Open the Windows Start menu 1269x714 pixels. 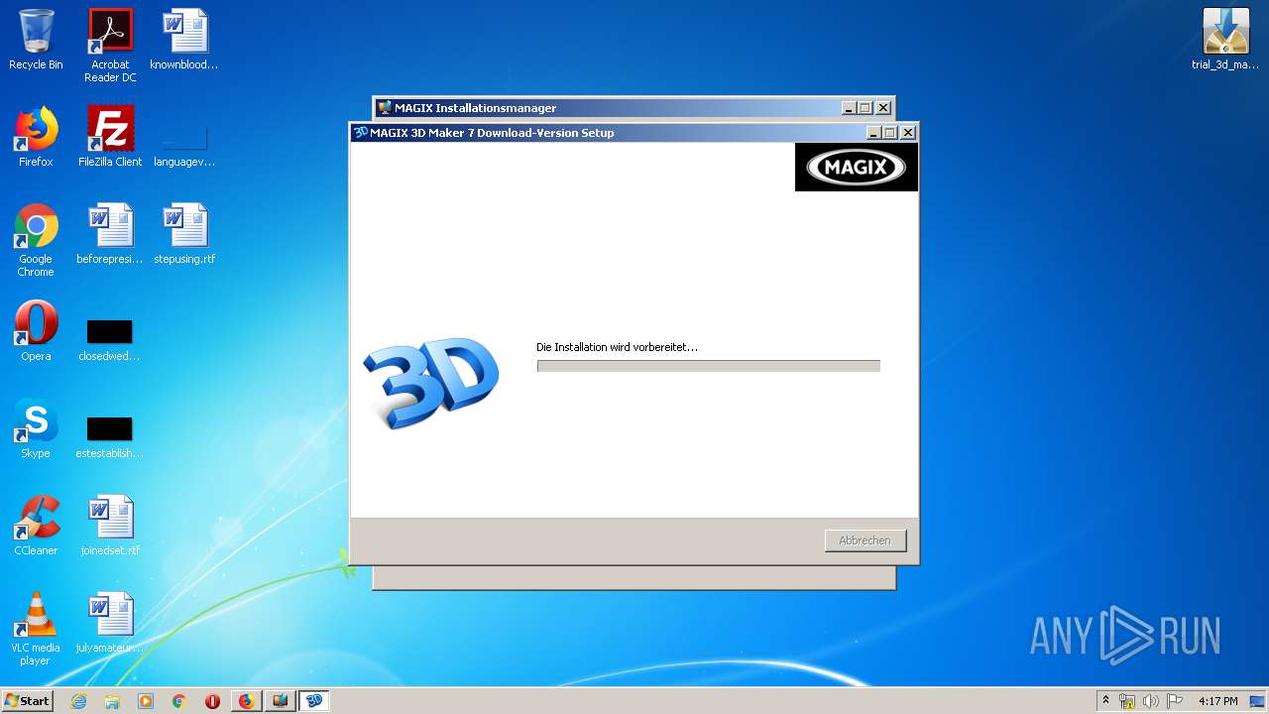click(27, 700)
